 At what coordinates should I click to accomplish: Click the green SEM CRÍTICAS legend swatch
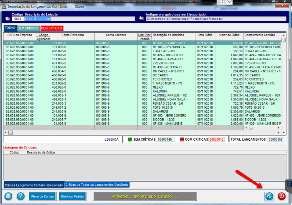(x=130, y=139)
